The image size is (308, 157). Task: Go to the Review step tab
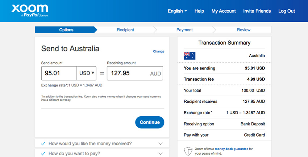pyautogui.click(x=244, y=30)
